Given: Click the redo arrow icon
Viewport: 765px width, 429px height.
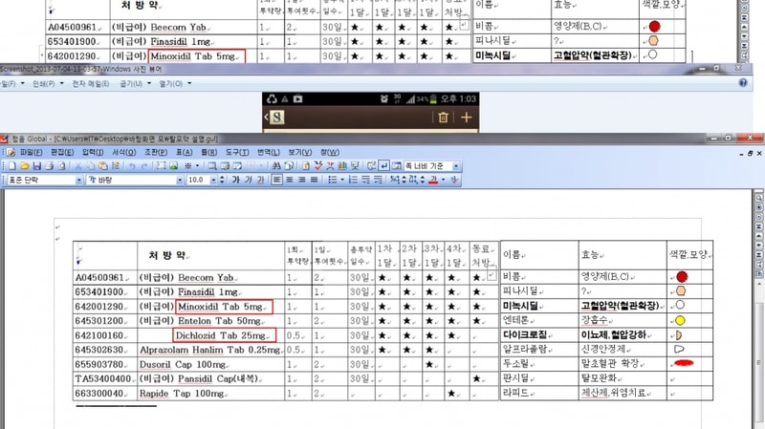Looking at the screenshot, I should click(144, 166).
